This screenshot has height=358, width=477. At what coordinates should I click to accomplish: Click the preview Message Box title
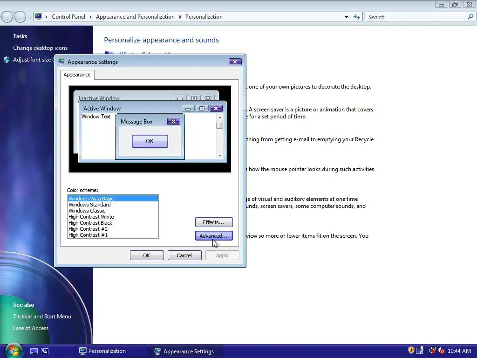click(136, 122)
